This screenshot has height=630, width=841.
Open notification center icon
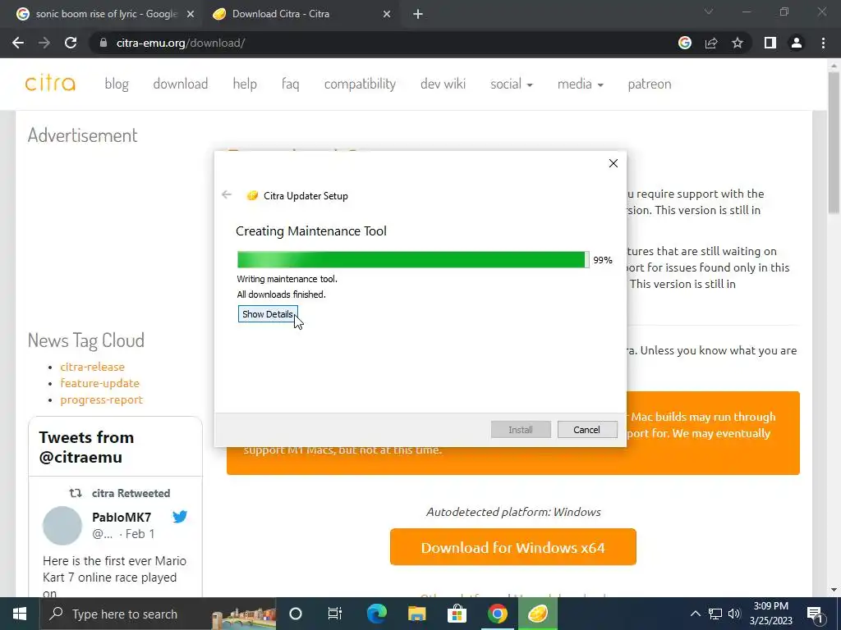tap(816, 614)
